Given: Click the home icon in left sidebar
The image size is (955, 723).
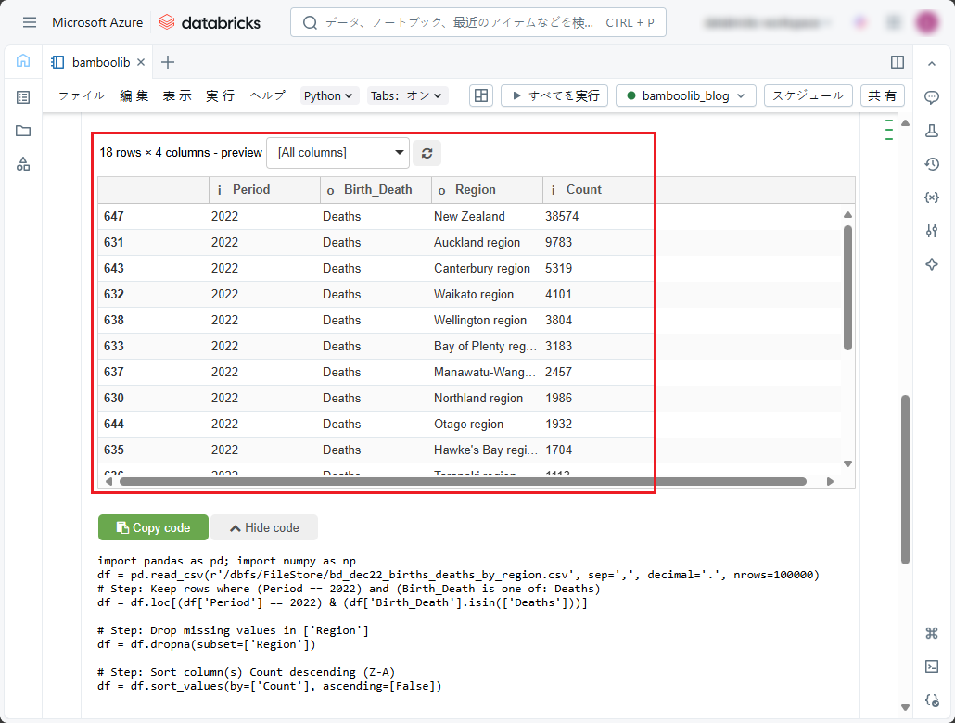Looking at the screenshot, I should point(23,61).
